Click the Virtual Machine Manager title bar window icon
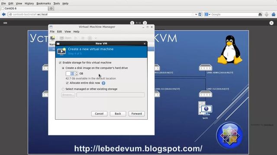Image resolution: width=277 pixels, height=155 pixels. (51, 27)
